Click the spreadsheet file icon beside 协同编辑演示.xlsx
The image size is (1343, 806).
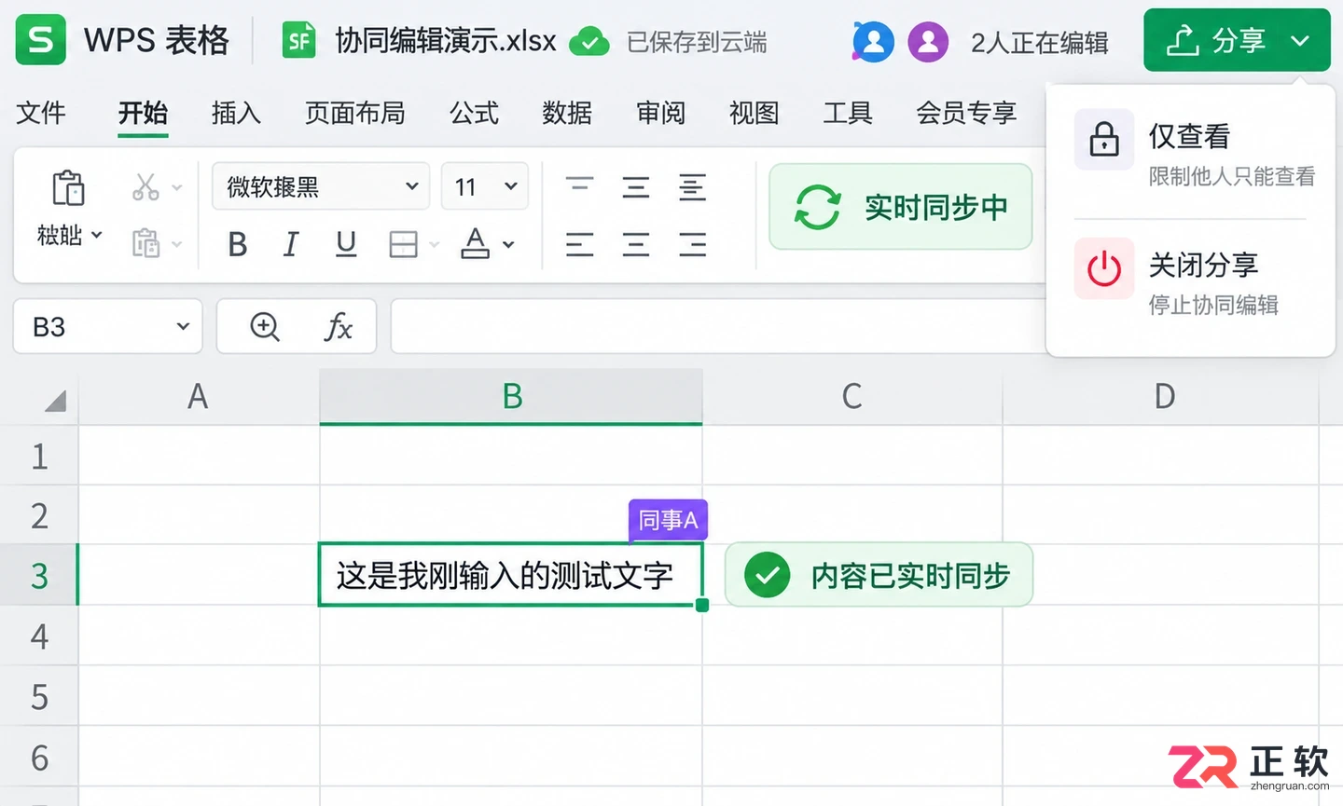click(x=298, y=40)
